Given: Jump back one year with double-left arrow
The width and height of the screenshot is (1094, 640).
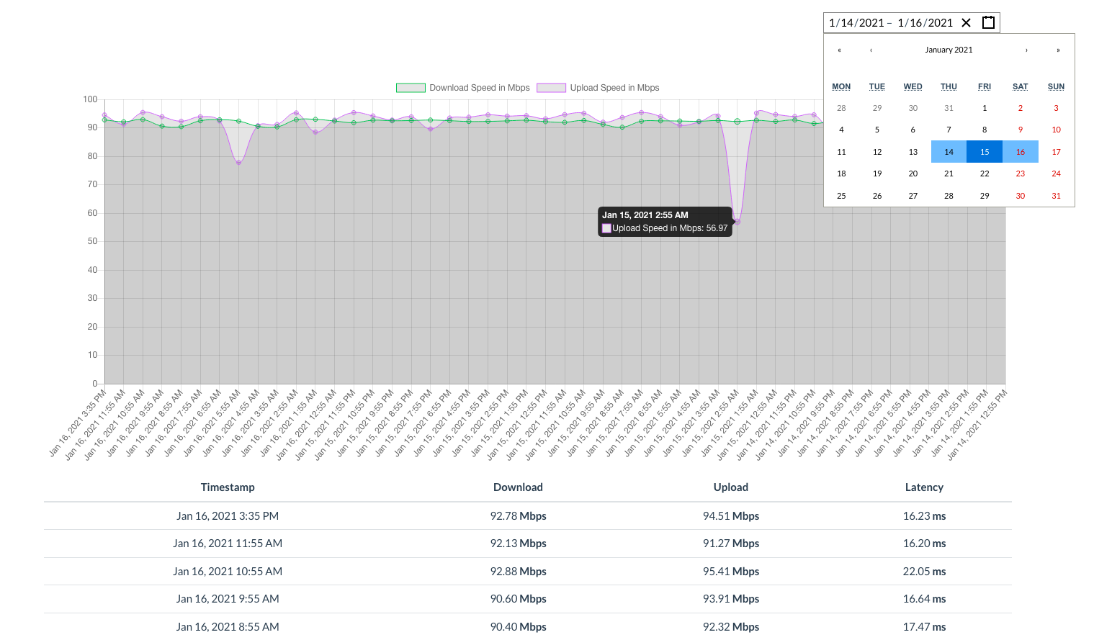Looking at the screenshot, I should pos(839,50).
